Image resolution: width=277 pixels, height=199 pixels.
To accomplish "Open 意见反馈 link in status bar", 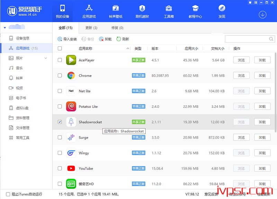I will tap(211, 194).
